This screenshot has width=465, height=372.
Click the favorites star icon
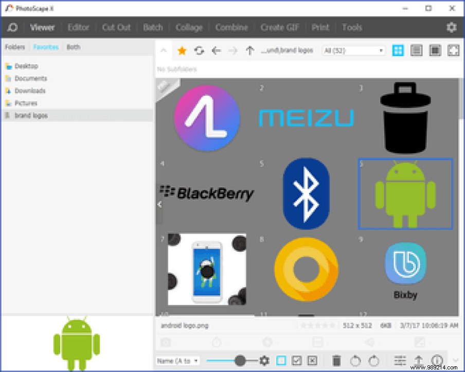tap(182, 50)
